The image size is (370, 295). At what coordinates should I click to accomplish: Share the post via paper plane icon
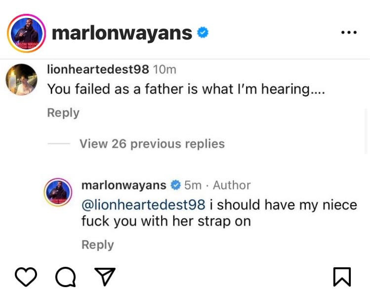click(105, 277)
